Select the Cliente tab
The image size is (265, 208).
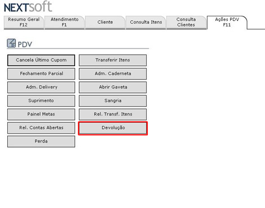(x=105, y=22)
